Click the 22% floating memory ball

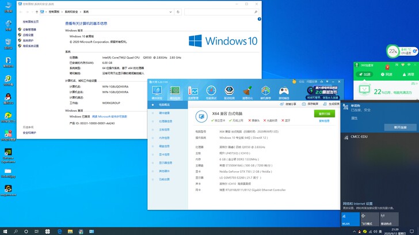tap(393, 51)
